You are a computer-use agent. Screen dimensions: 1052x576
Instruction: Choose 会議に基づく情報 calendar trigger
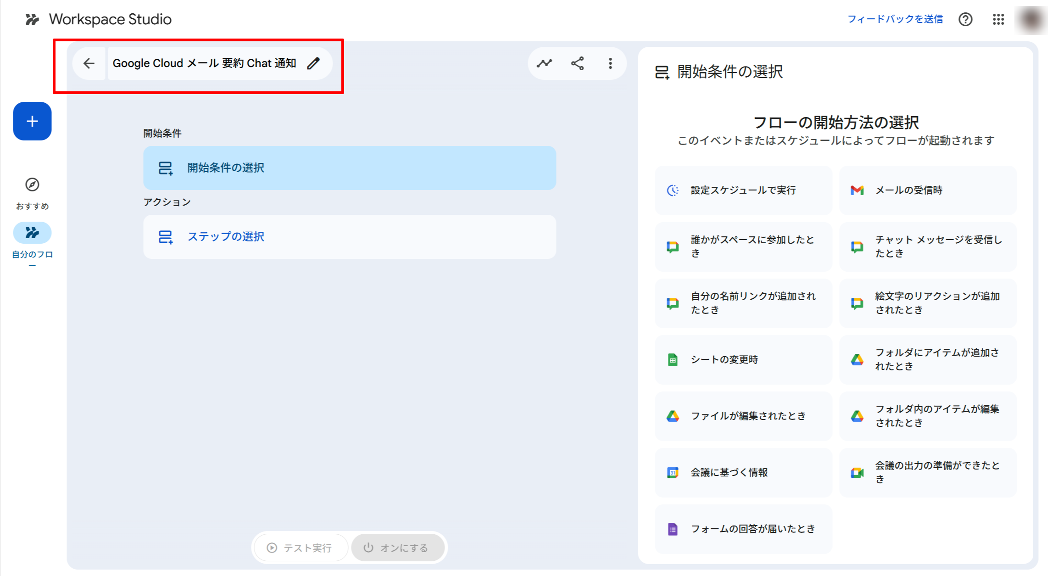coord(743,473)
